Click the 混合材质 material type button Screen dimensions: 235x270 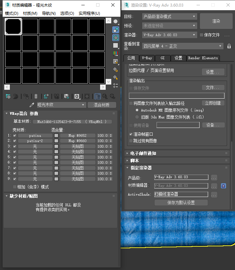pos(102,105)
